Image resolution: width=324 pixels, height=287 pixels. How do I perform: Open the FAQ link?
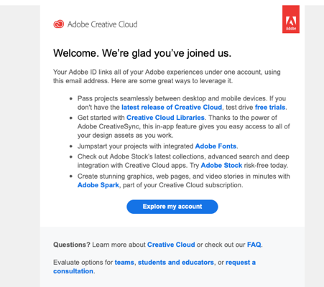click(x=254, y=245)
